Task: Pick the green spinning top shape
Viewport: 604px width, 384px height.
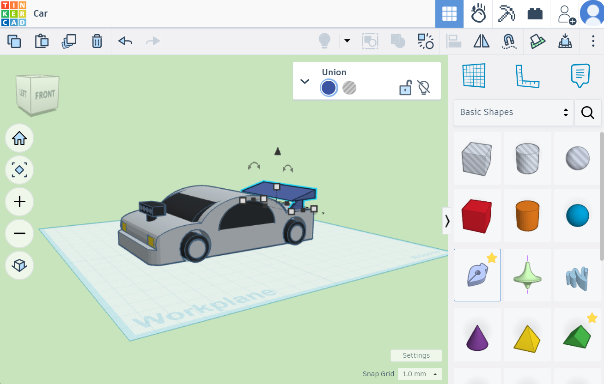Action: pos(527,275)
